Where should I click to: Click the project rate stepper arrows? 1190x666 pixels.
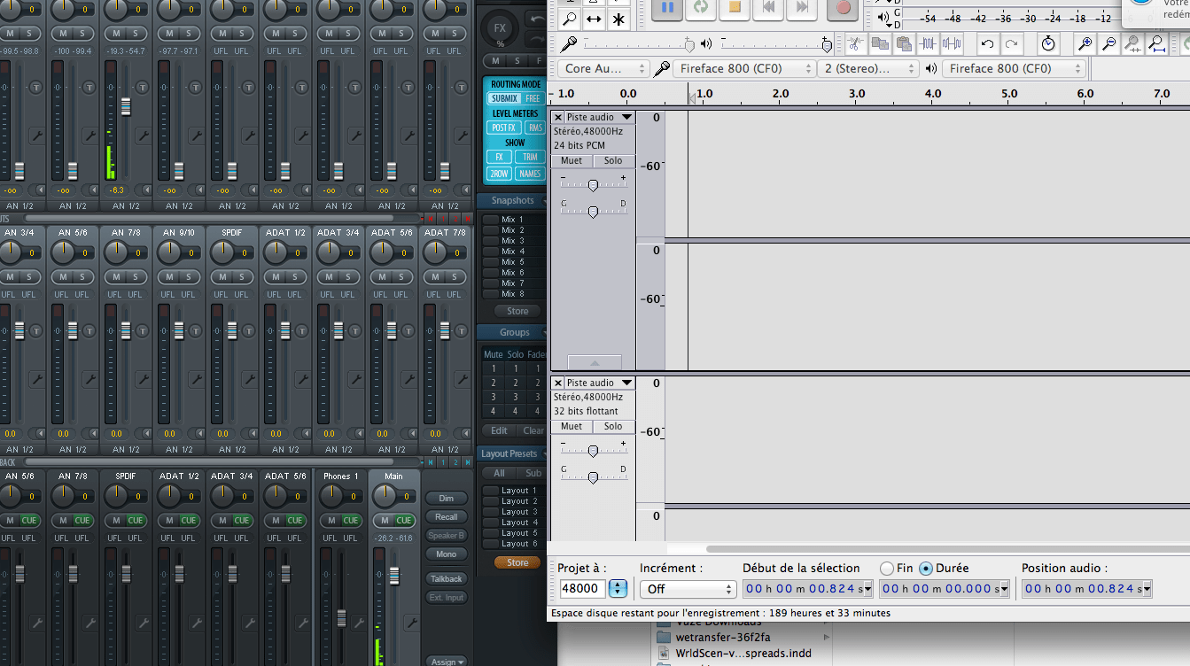pos(618,589)
